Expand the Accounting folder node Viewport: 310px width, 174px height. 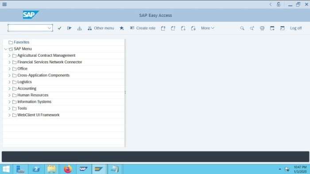tap(9, 89)
